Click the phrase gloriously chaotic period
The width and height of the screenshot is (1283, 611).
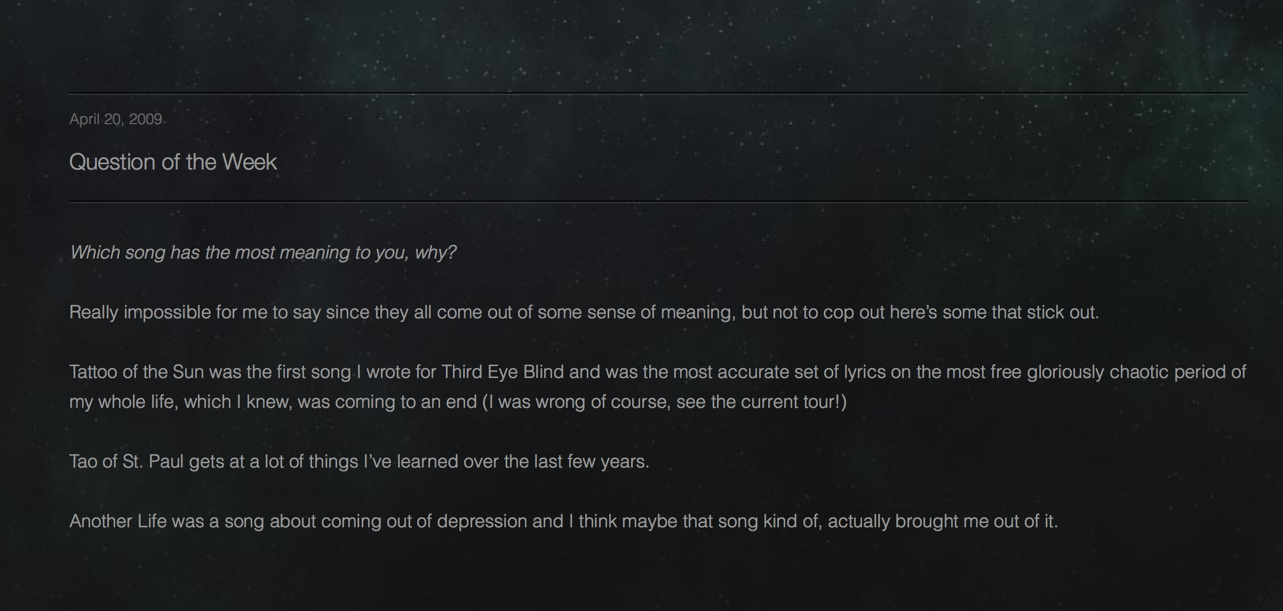click(x=1126, y=372)
